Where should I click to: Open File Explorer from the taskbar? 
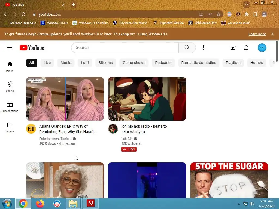point(73,204)
